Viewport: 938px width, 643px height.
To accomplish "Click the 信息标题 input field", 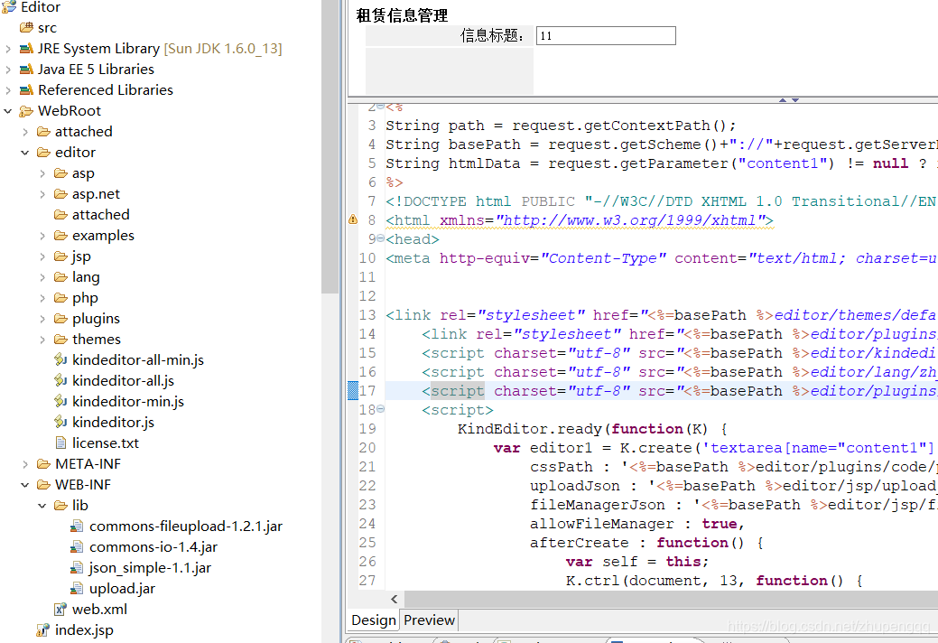I will point(606,36).
